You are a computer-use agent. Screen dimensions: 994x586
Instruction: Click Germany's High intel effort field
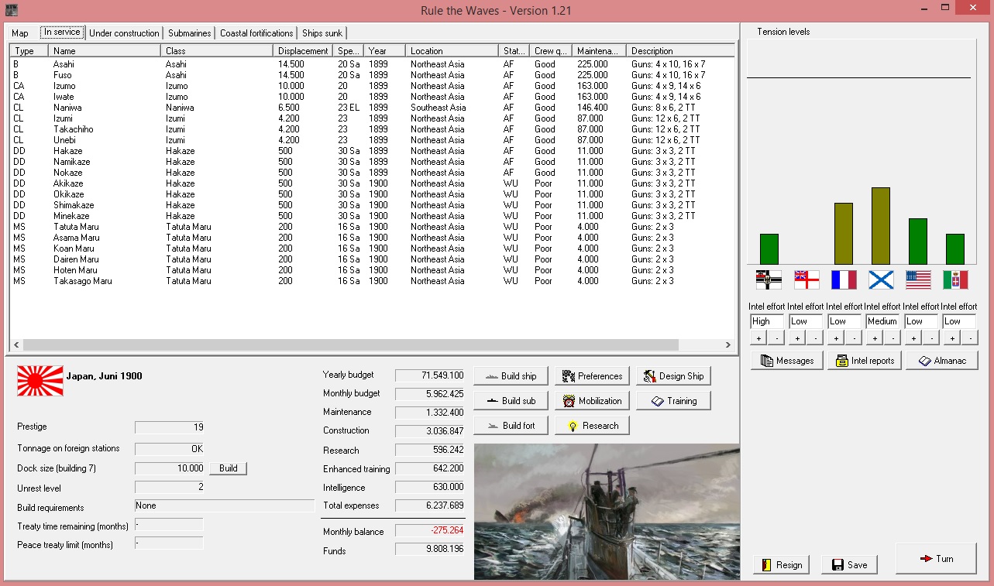(767, 321)
